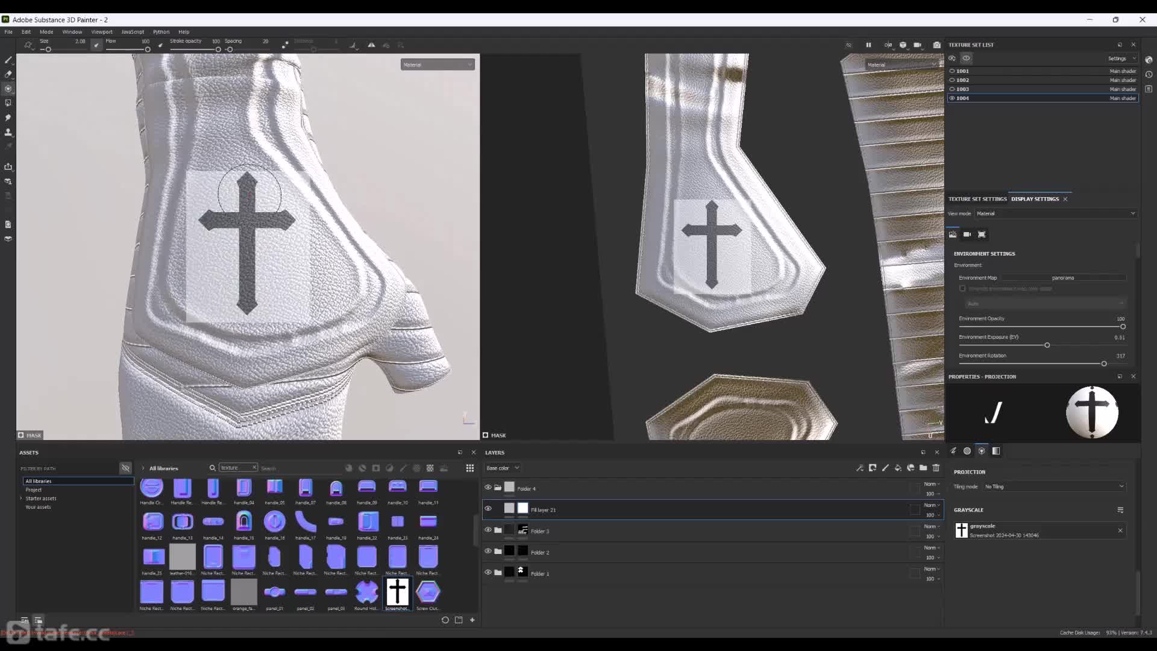Click the add effect wand icon in Layers

pos(860,468)
